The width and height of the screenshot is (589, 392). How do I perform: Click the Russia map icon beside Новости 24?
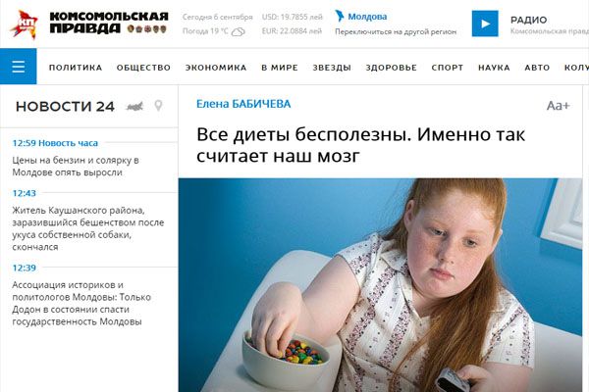pos(134,107)
